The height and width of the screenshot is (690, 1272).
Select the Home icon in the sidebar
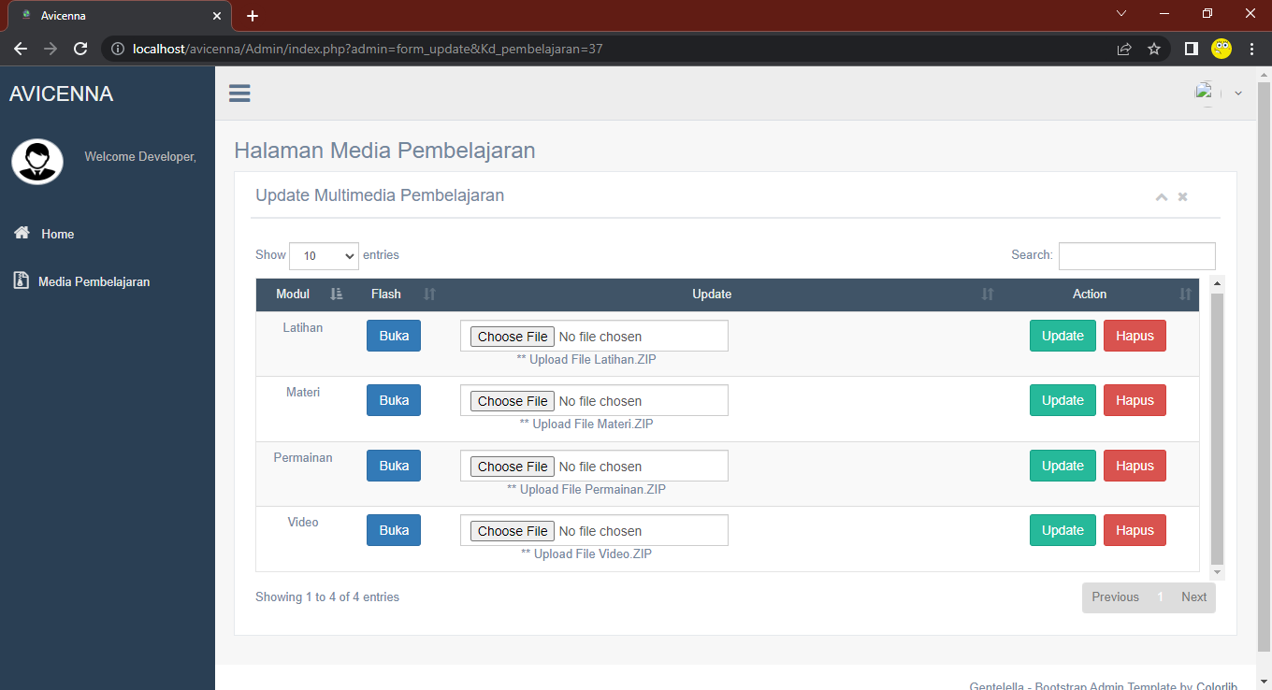pos(21,234)
